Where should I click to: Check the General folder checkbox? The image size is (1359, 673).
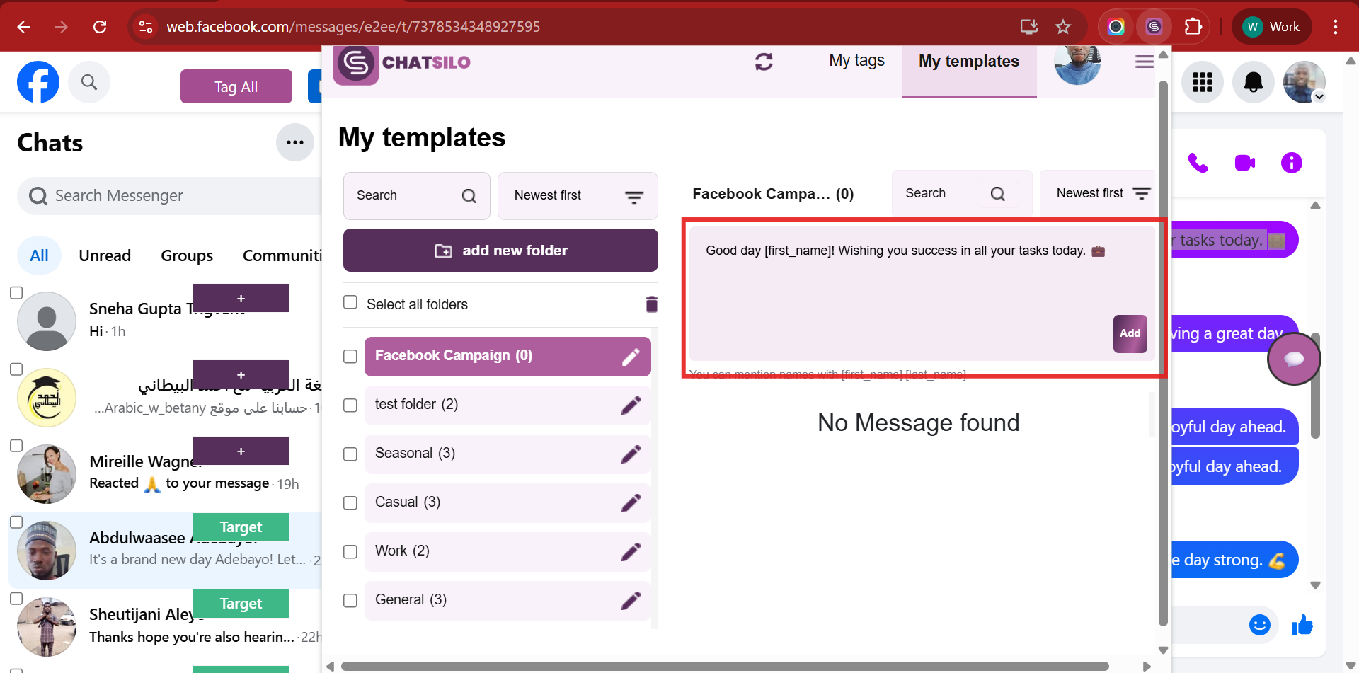350,601
